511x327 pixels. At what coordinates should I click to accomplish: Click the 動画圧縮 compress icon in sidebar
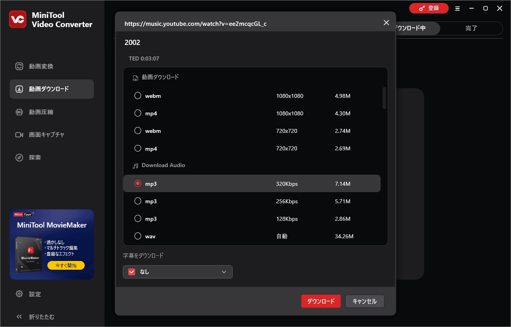19,112
